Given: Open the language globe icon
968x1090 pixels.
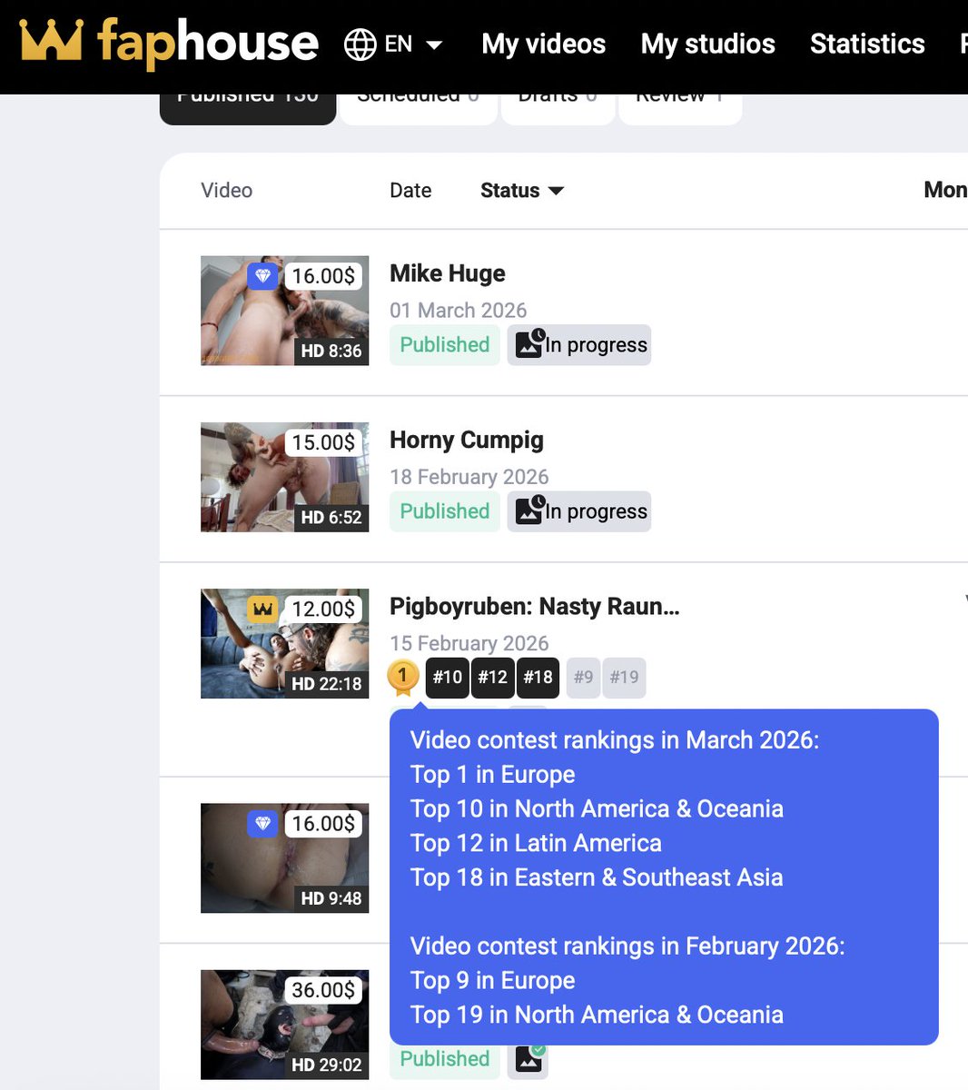Looking at the screenshot, I should (360, 45).
